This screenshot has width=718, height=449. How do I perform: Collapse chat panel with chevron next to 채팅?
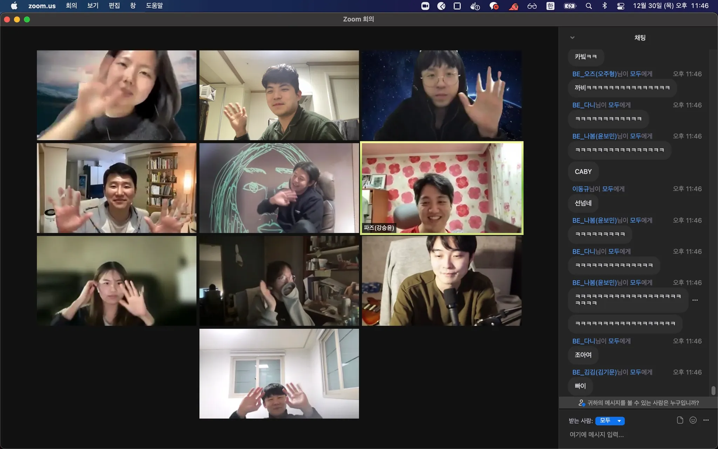click(572, 38)
